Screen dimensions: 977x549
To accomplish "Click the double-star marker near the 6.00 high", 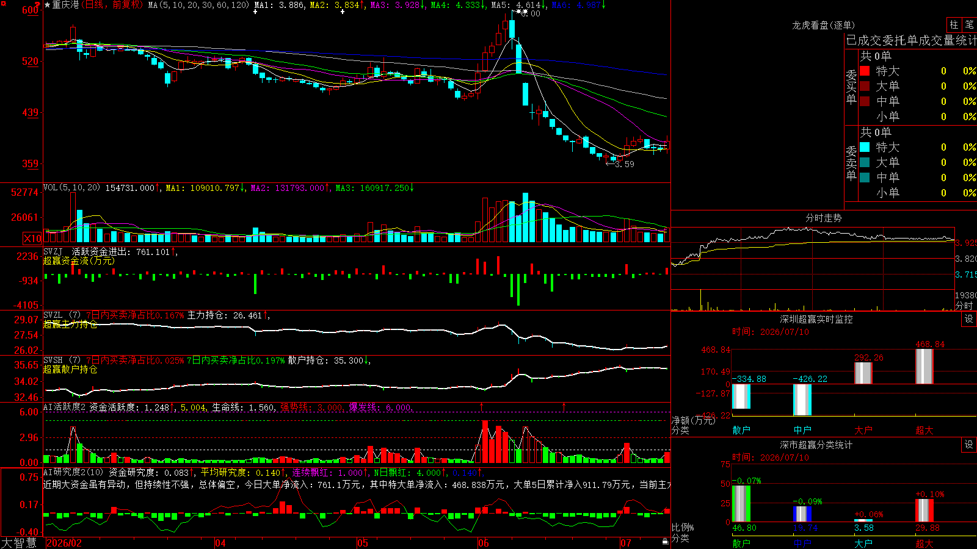I will point(521,12).
